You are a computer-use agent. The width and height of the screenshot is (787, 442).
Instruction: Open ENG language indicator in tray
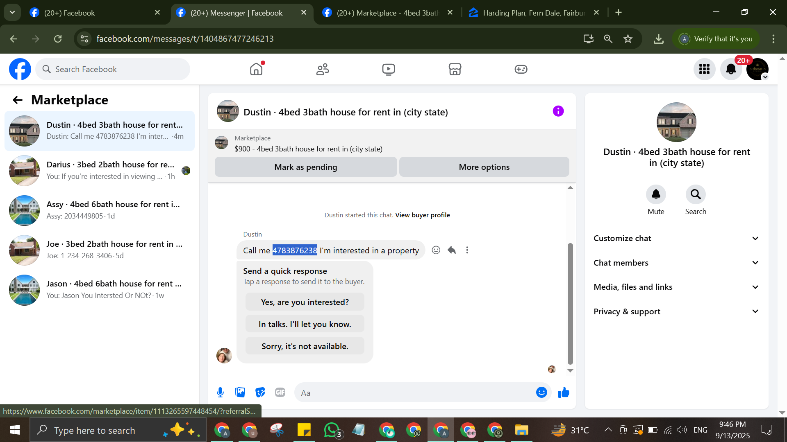(701, 430)
